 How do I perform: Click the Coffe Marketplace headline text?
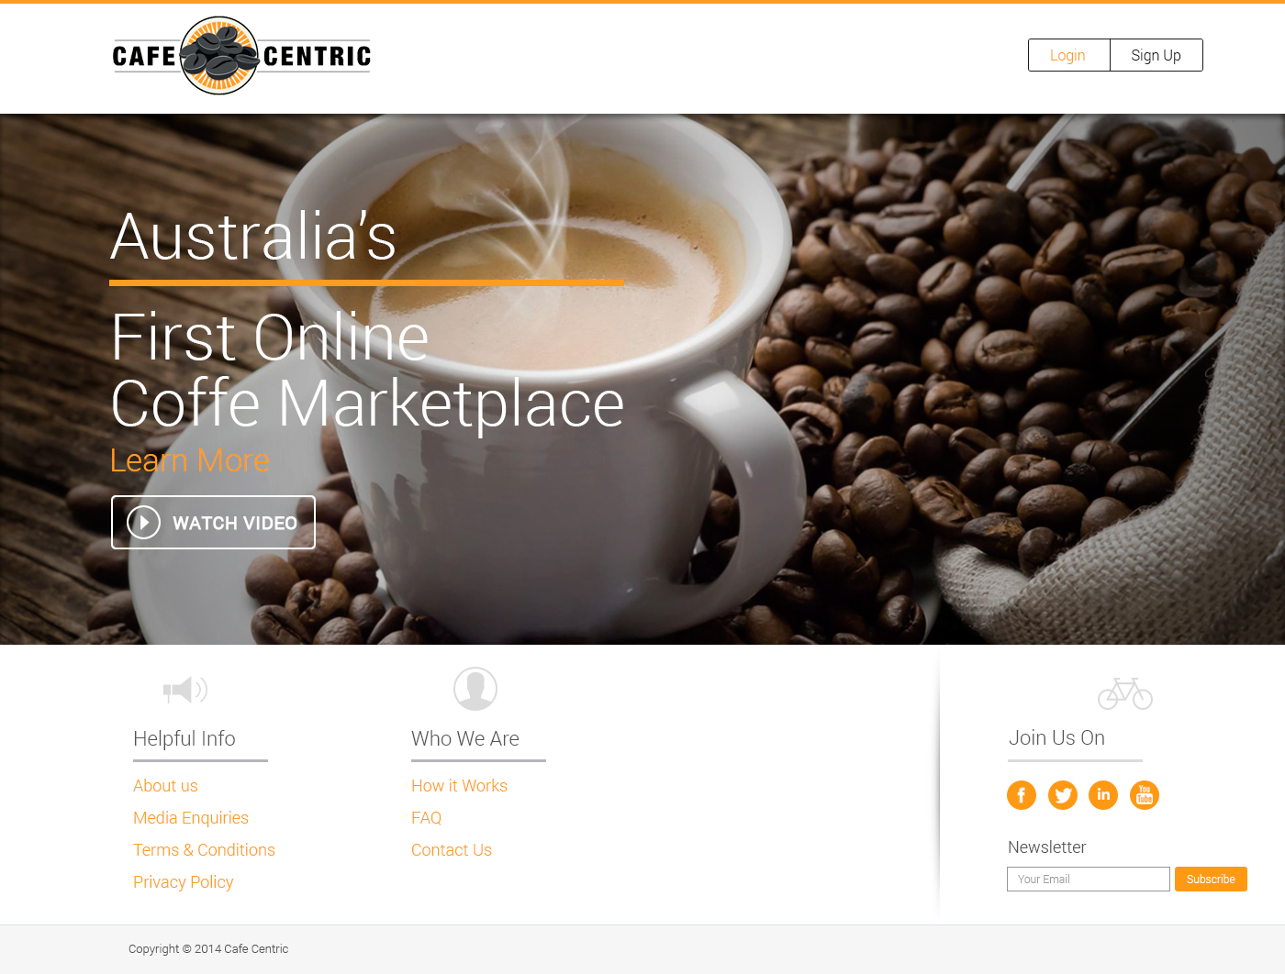click(367, 404)
